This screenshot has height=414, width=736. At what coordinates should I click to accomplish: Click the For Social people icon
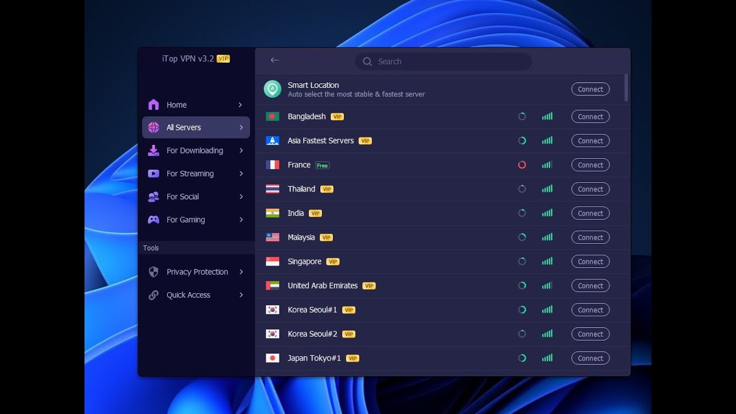pos(154,197)
